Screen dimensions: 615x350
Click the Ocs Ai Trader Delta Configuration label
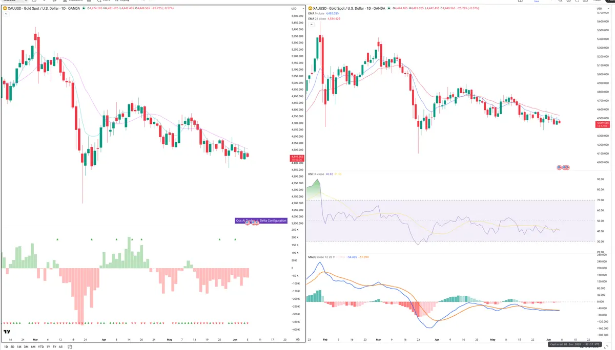261,221
